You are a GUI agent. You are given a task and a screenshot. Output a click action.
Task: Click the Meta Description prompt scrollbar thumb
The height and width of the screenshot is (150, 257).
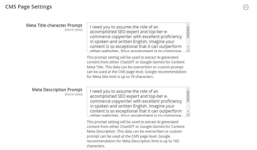click(188, 96)
